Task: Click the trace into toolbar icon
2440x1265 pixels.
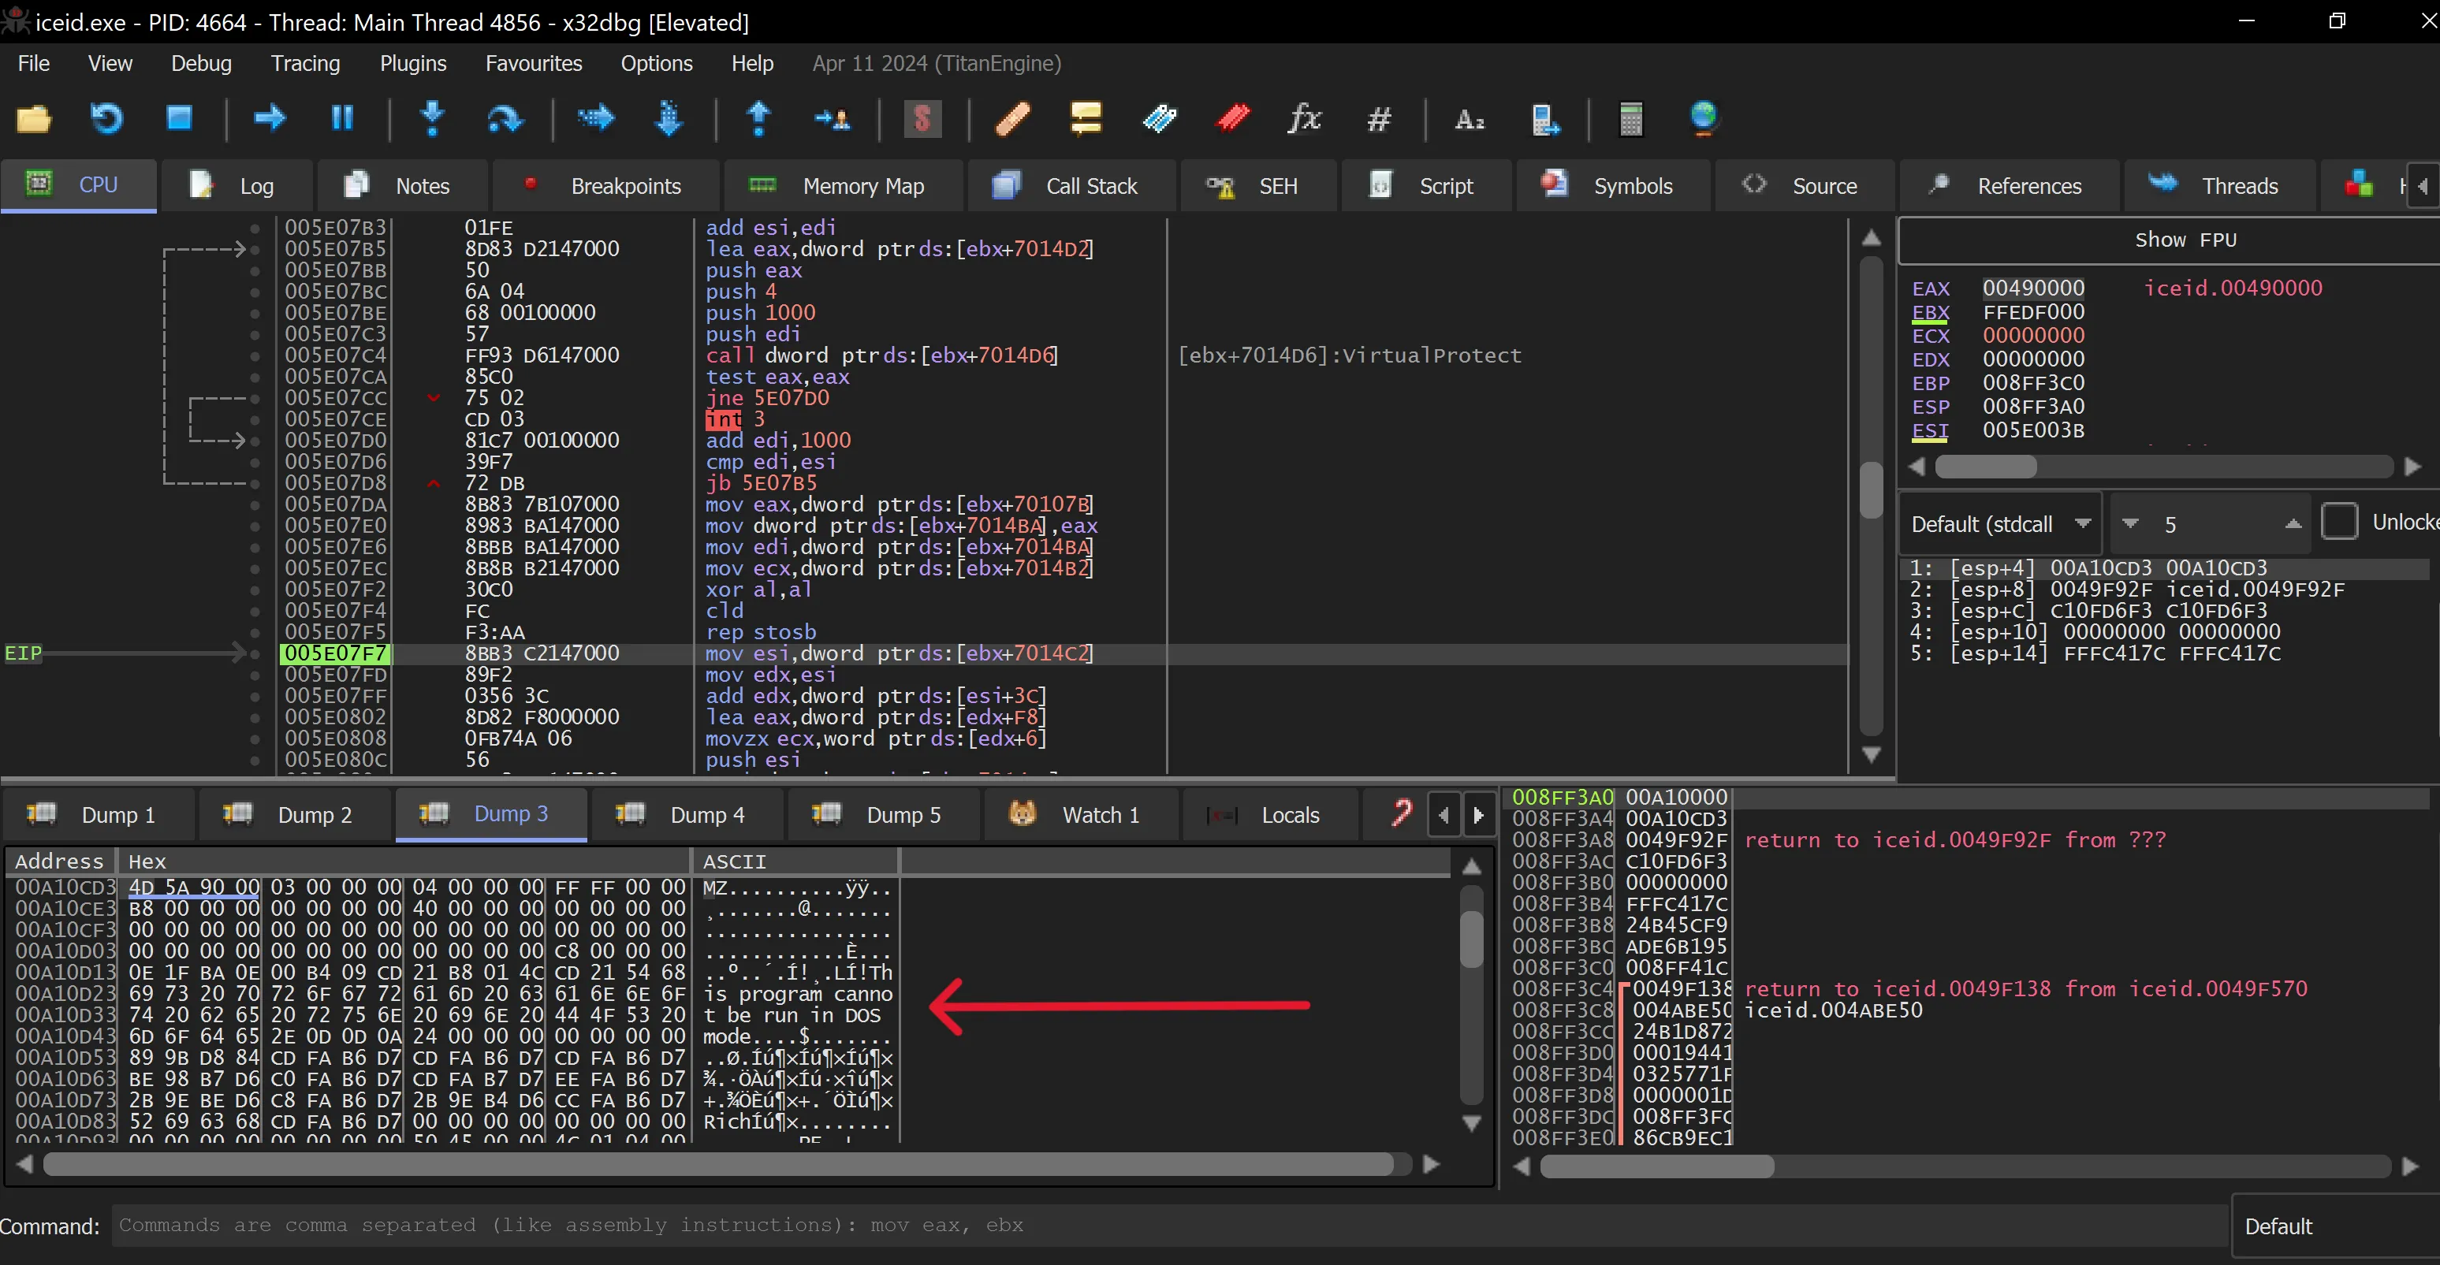Action: (x=596, y=119)
